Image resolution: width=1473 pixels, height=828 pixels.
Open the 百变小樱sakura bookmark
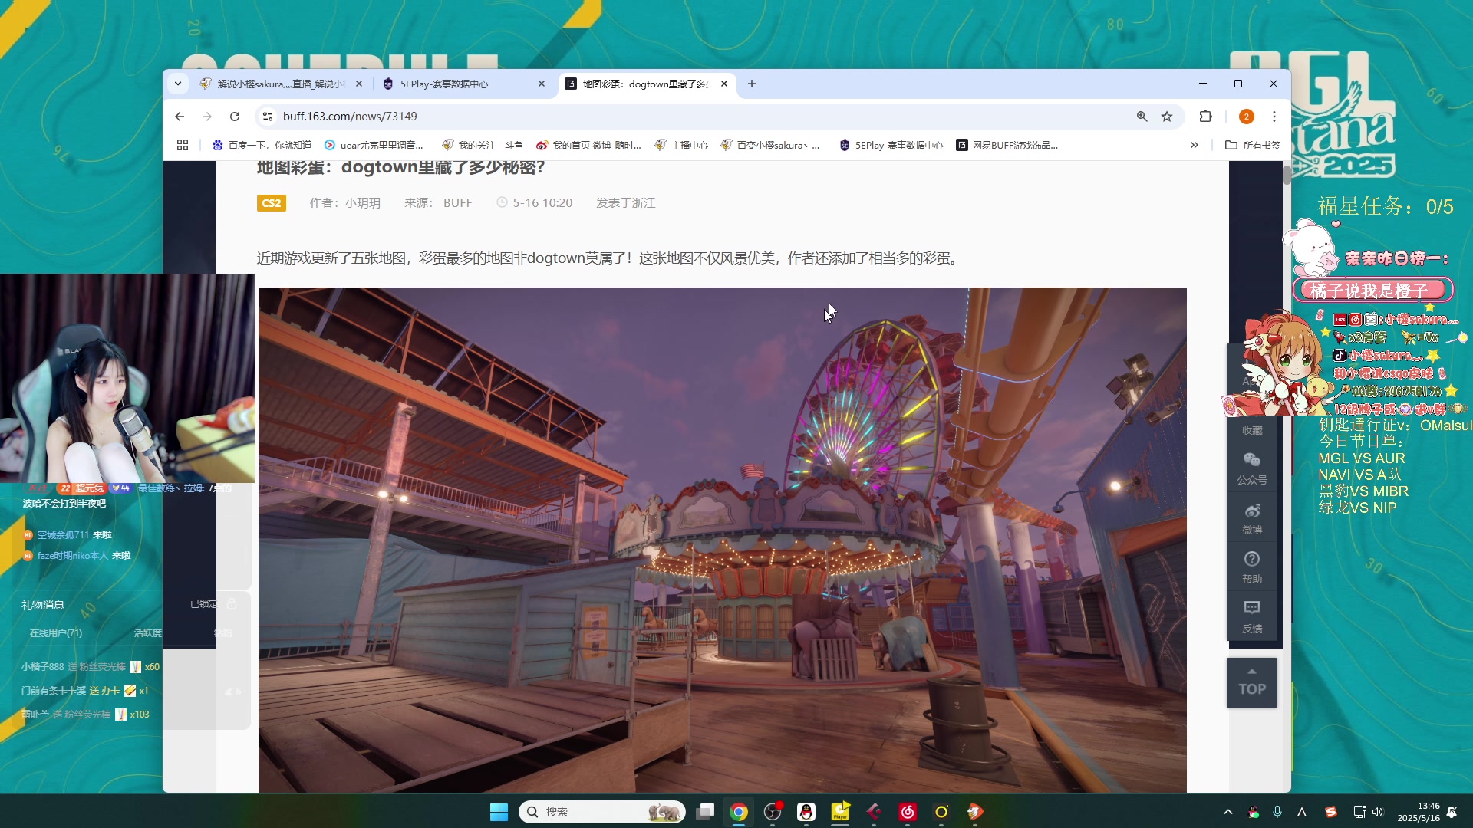pyautogui.click(x=770, y=145)
